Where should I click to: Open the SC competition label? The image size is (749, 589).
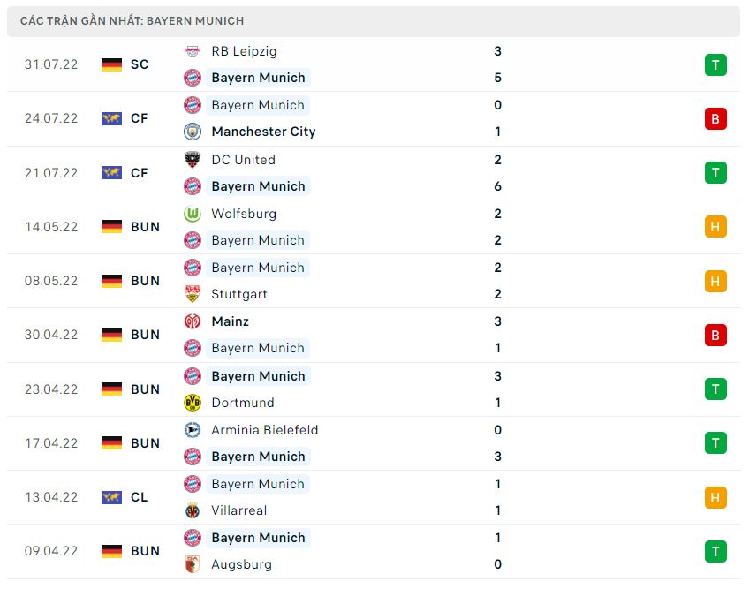click(139, 64)
